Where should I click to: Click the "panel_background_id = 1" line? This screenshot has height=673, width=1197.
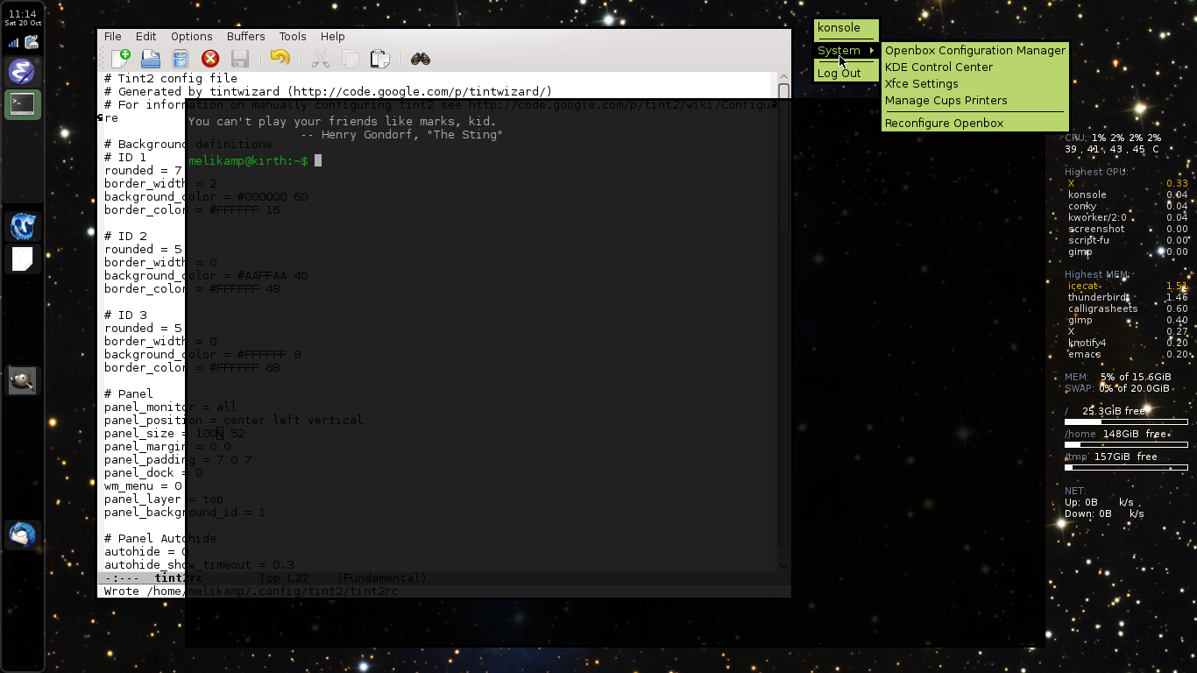pyautogui.click(x=185, y=513)
